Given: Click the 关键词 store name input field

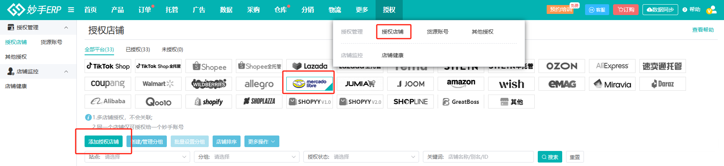Looking at the screenshot, I should [x=489, y=157].
